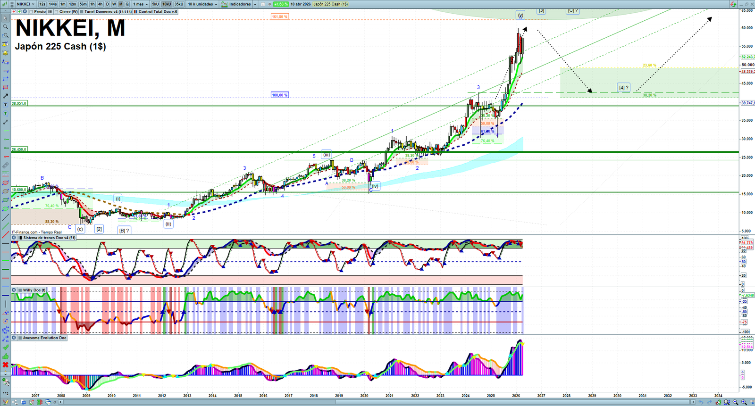The height and width of the screenshot is (406, 755).
Task: Expand the Indicadores dropdown arrow
Action: [255, 4]
